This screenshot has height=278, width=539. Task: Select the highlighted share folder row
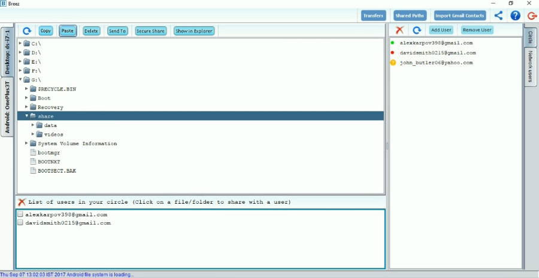coord(201,116)
